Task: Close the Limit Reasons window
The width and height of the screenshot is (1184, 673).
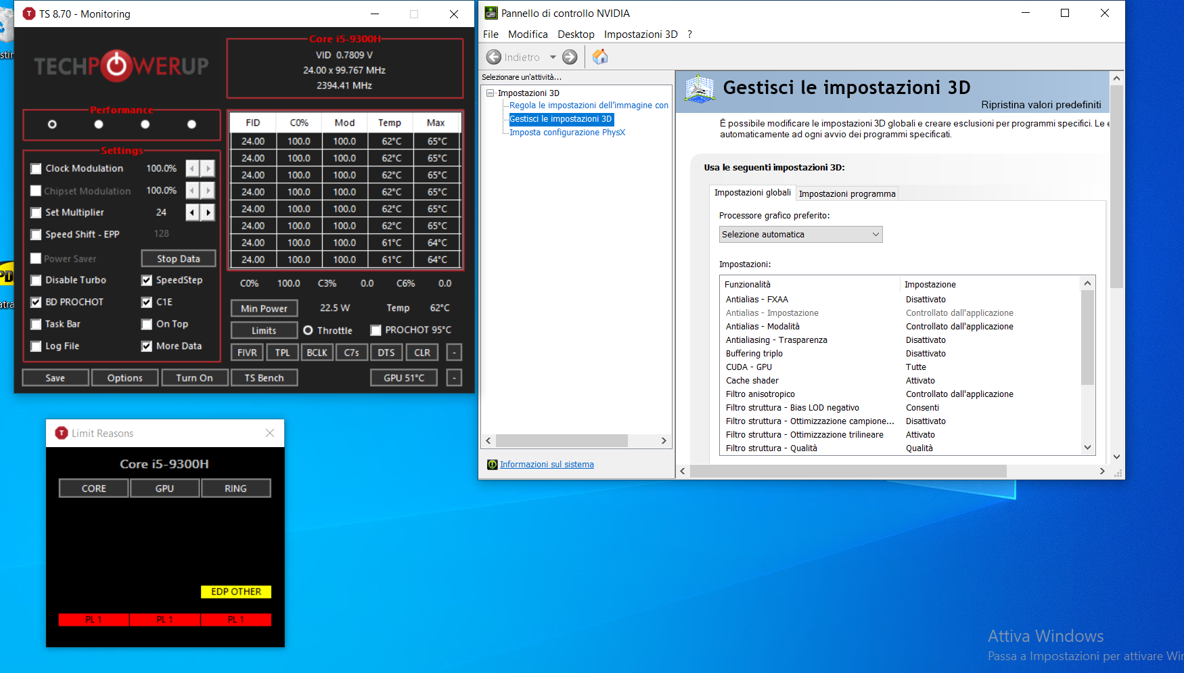Action: (x=270, y=433)
